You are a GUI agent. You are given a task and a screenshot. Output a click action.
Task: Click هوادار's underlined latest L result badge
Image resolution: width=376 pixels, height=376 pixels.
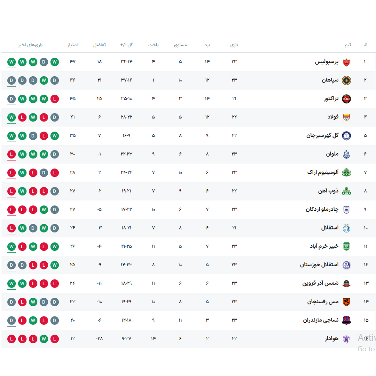click(x=11, y=339)
